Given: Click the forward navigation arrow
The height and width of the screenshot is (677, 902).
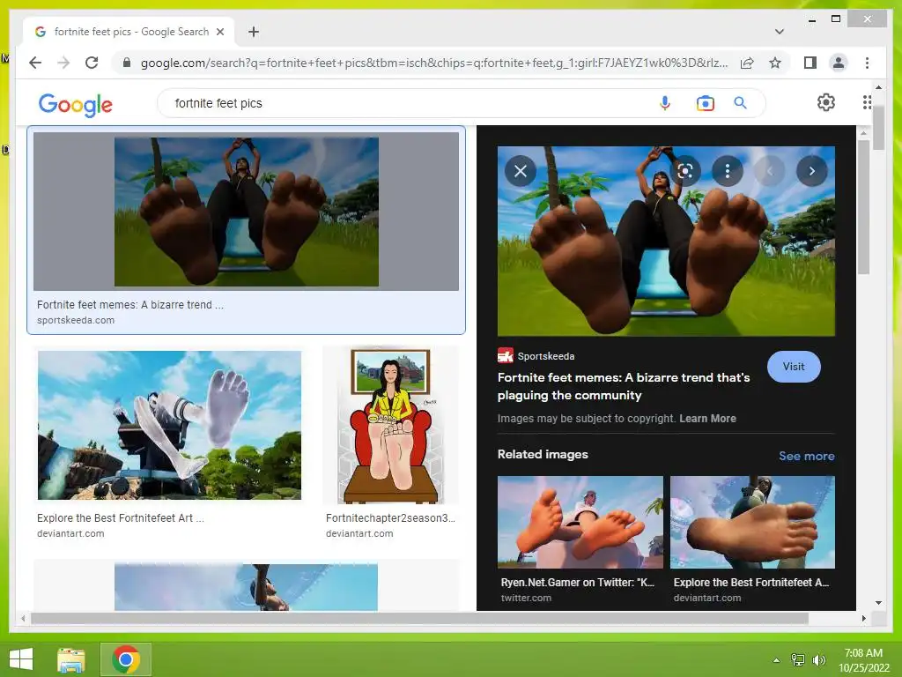Looking at the screenshot, I should pyautogui.click(x=63, y=63).
